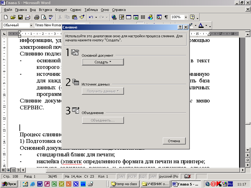251x188 pixels.
Task: Toggle 'ИСПР' track changes indicator
Action: tap(132, 176)
